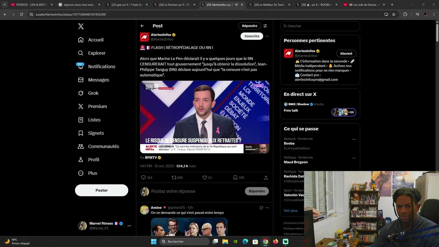
Task: Open Amine's profile from the reply
Action: 156,208
